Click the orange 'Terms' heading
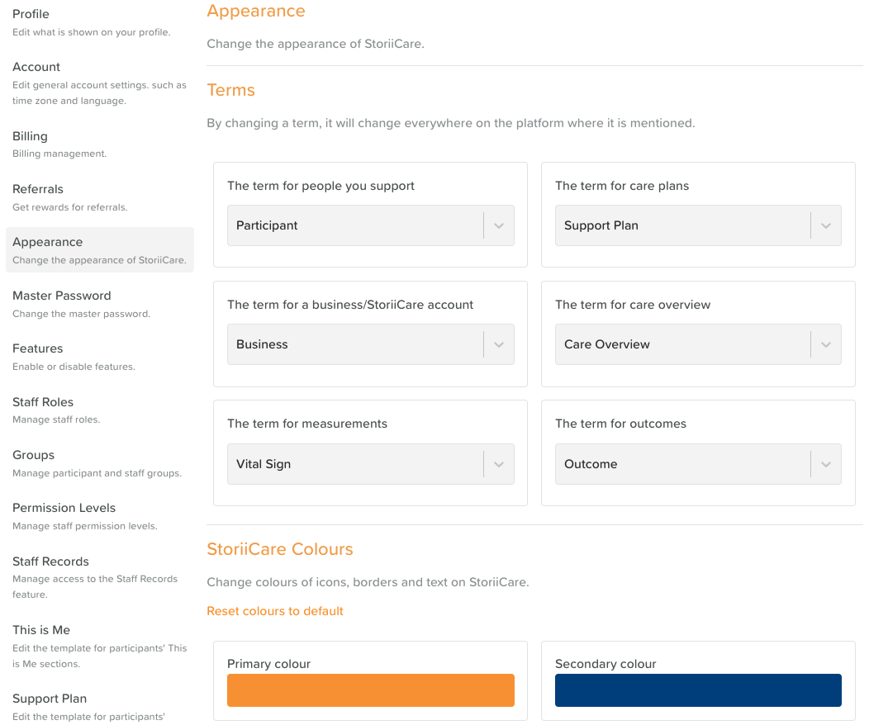This screenshot has width=869, height=725. coord(230,90)
